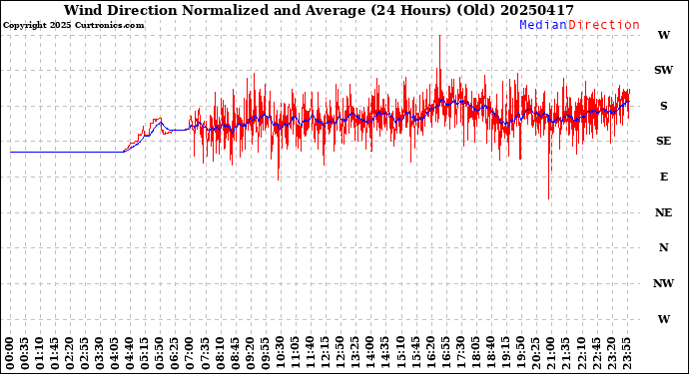
Task: Click the 16:20 time axis label
Action: (x=430, y=353)
